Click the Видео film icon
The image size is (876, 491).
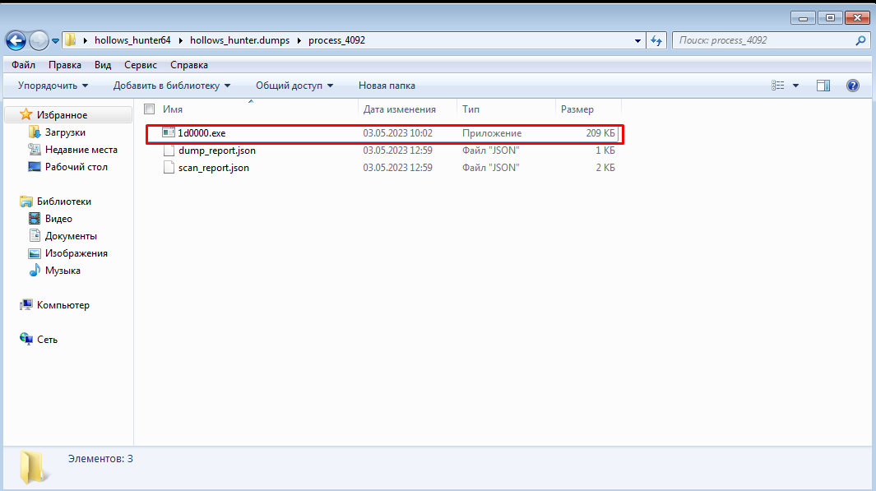tap(34, 219)
